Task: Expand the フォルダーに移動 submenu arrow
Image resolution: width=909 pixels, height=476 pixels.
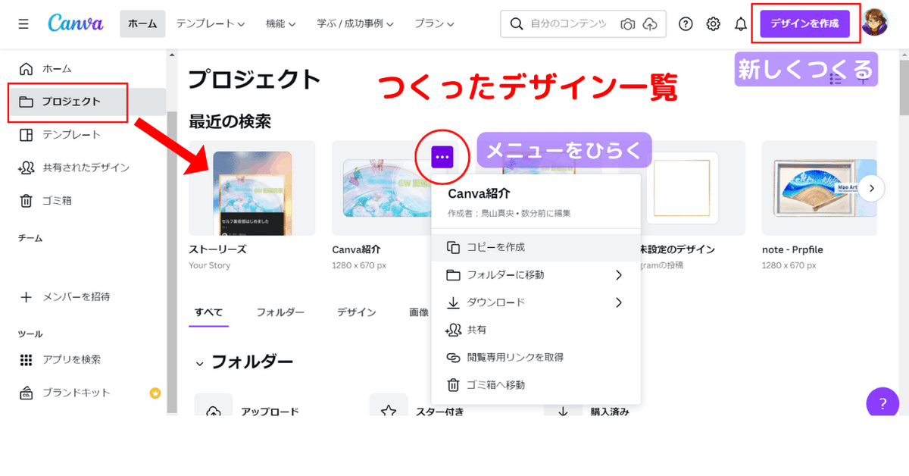Action: pyautogui.click(x=618, y=275)
